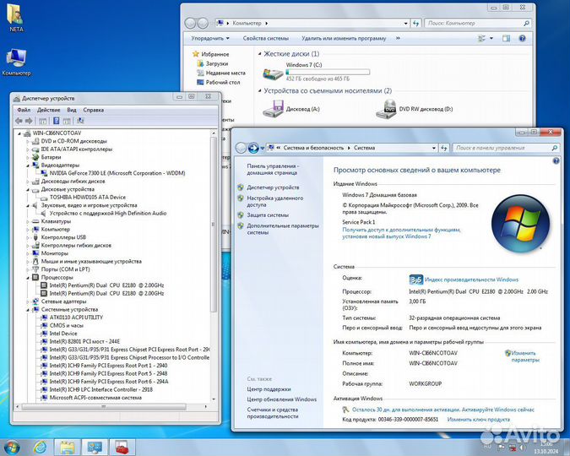Collapse the Процессоры node
Viewport: 570px width, 456px height.
coord(28,278)
